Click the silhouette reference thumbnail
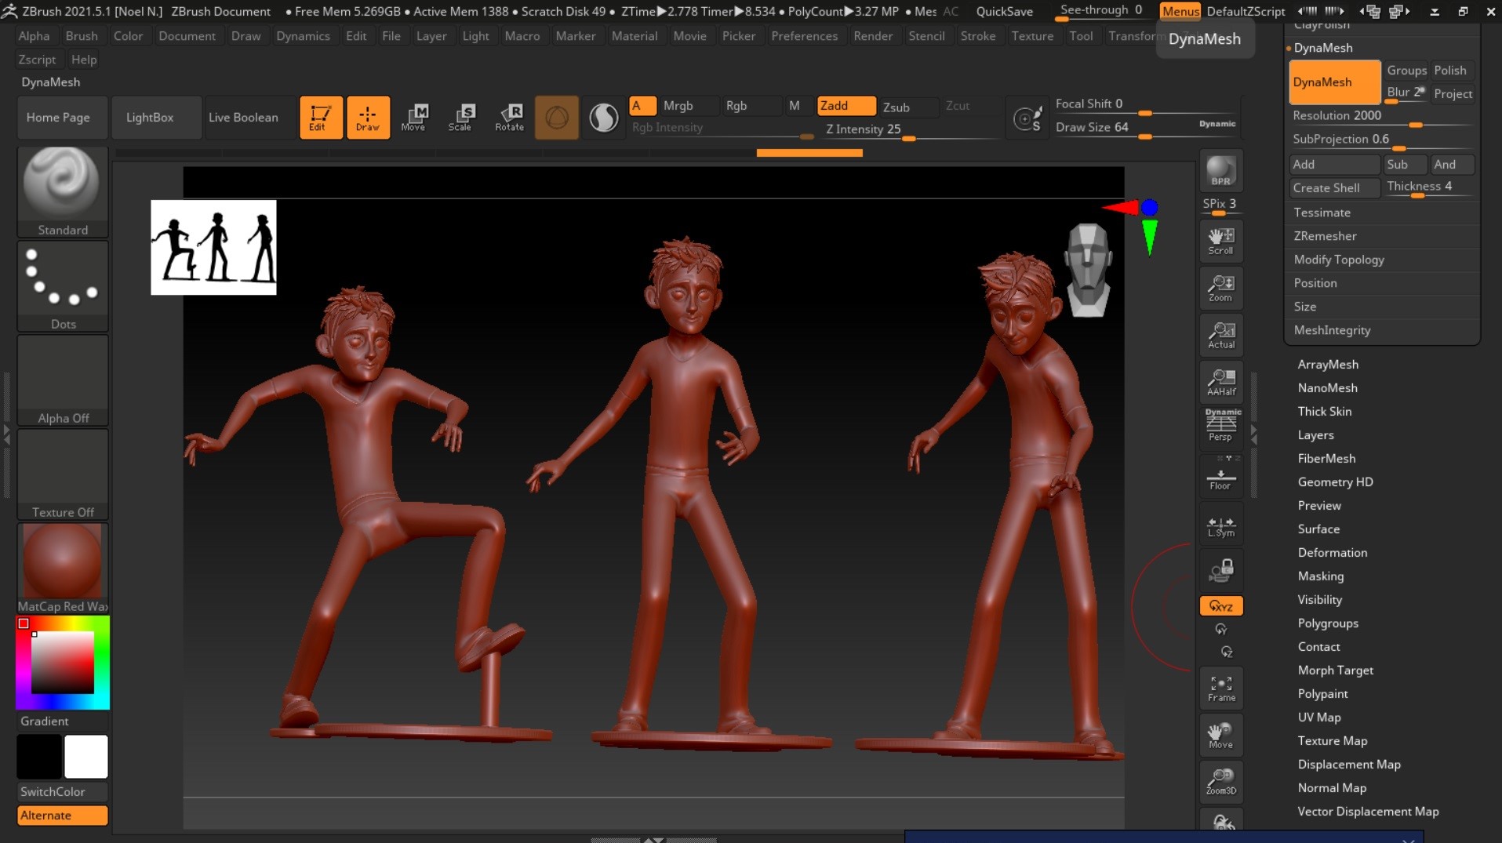Viewport: 1502px width, 843px height. pos(213,247)
